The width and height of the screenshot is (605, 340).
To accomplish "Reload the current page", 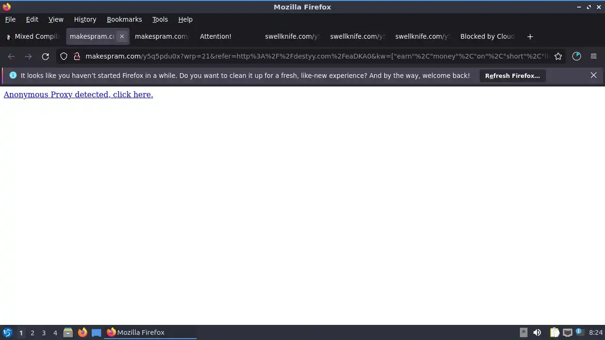I will pos(45,56).
